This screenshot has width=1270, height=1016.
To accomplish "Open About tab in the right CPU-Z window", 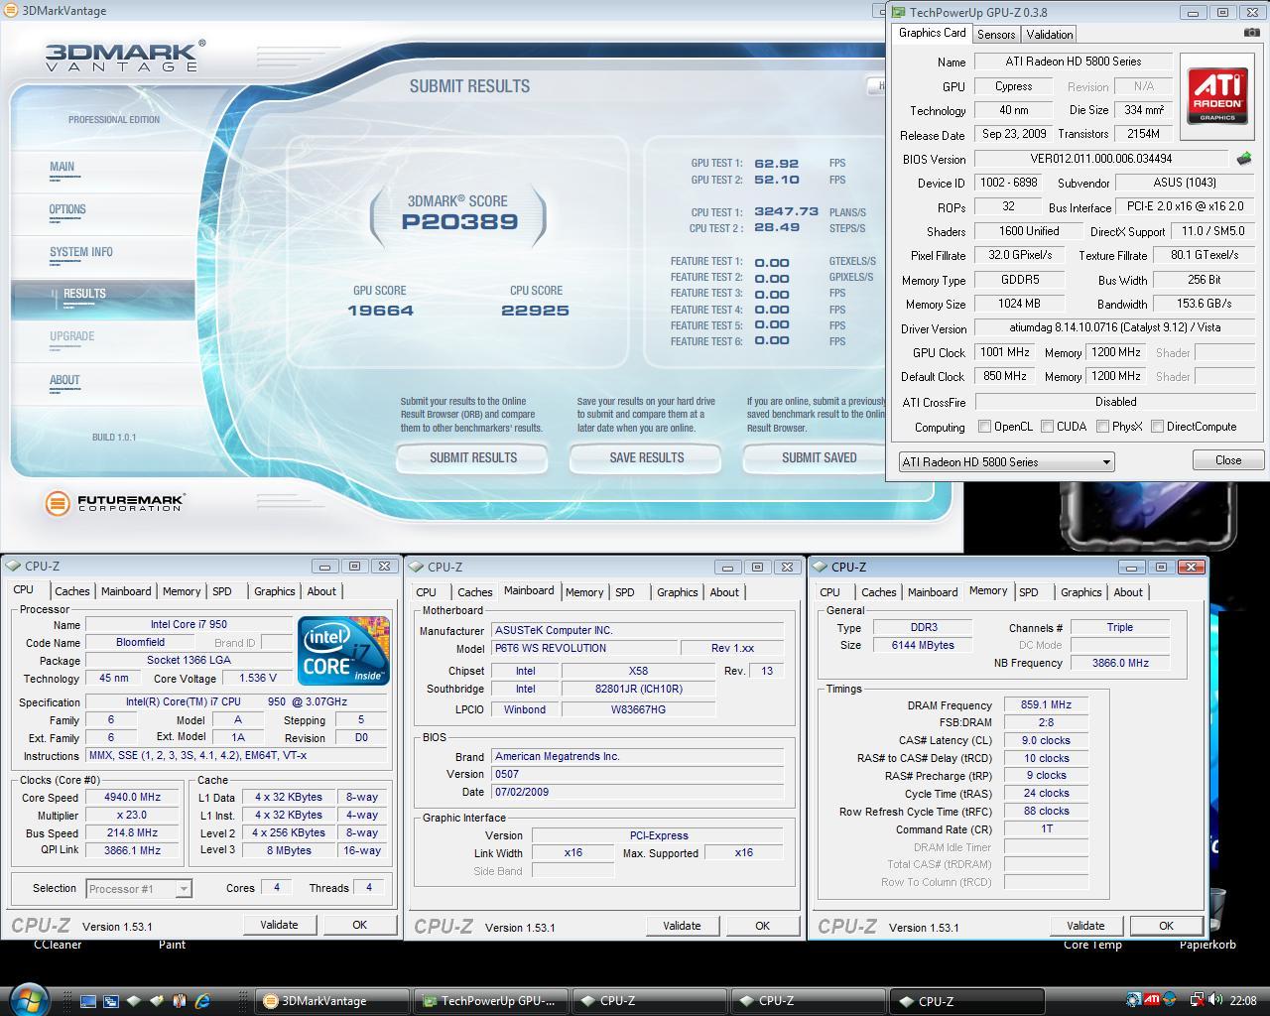I will tap(1128, 592).
